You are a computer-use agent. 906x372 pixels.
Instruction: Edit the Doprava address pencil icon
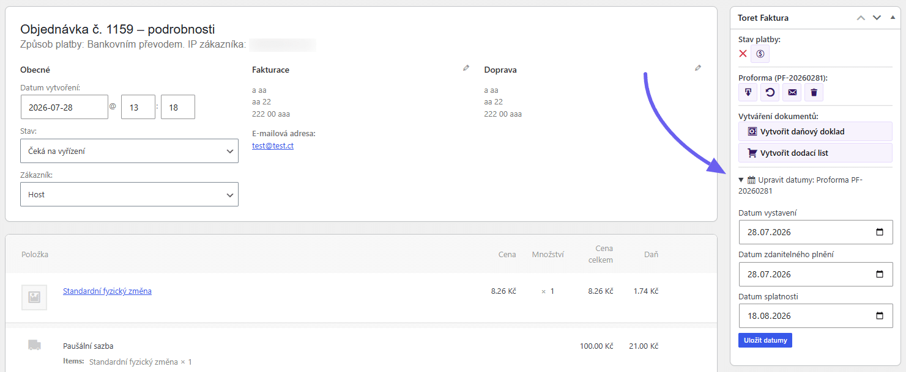698,68
